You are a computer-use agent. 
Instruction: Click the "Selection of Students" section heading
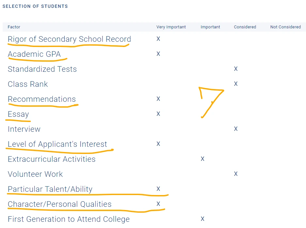[35, 6]
